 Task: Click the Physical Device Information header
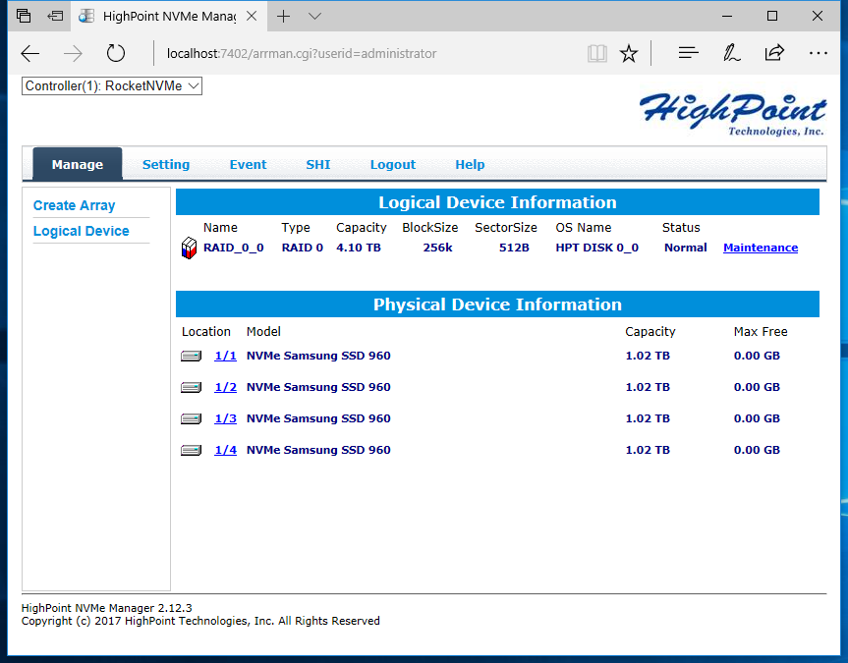point(497,304)
